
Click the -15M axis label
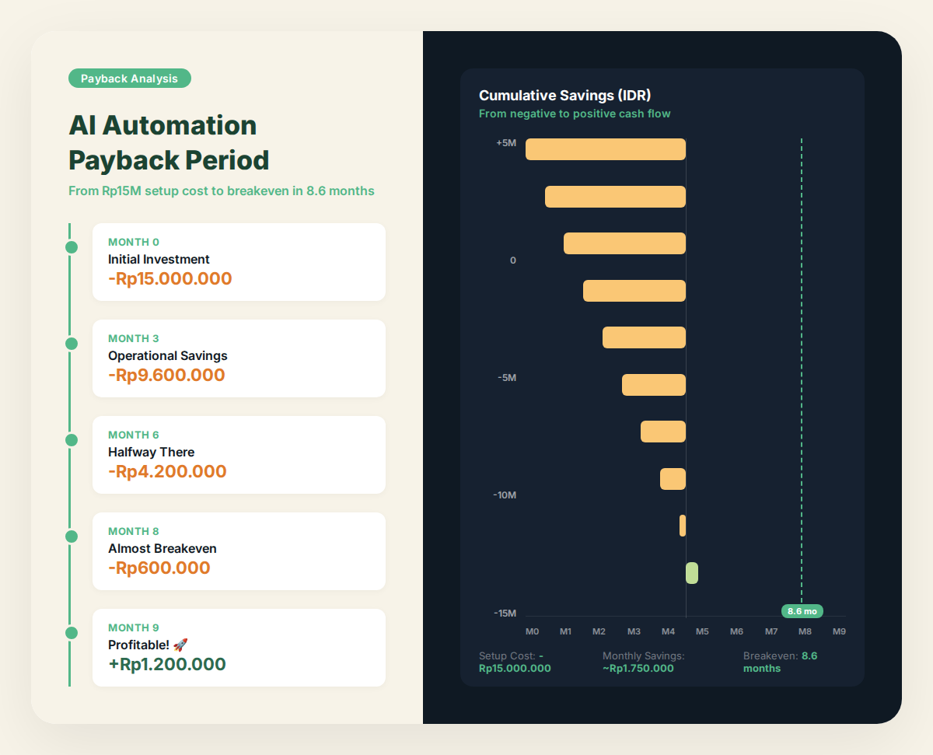coord(505,613)
